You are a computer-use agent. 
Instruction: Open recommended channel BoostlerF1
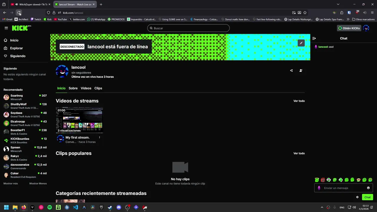point(25,132)
